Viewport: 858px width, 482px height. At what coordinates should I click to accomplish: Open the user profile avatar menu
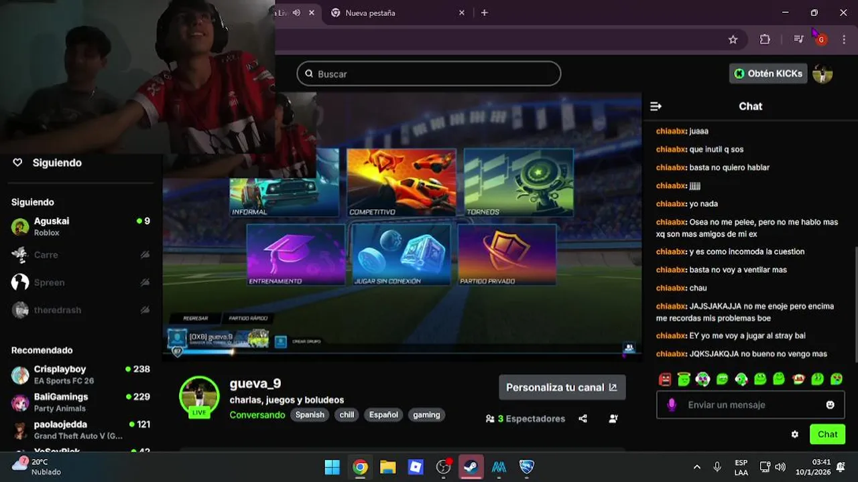pyautogui.click(x=822, y=74)
